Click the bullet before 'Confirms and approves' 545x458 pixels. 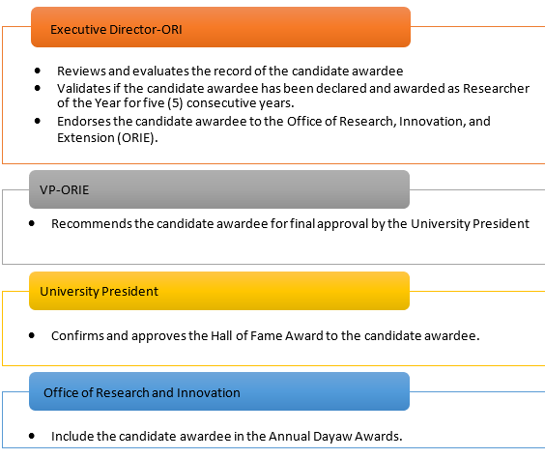tap(32, 335)
